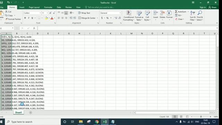Open File Explorer from the taskbar
Screen dimensions: 222x125
[x=81, y=122]
